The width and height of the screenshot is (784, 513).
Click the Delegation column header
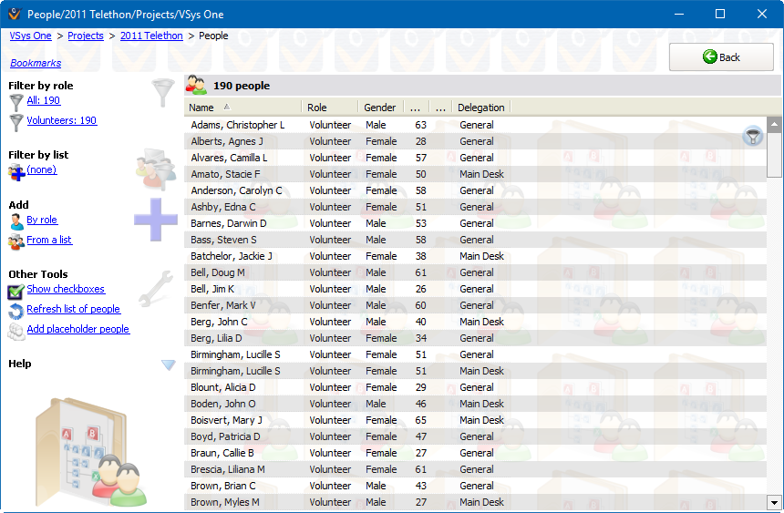[480, 108]
